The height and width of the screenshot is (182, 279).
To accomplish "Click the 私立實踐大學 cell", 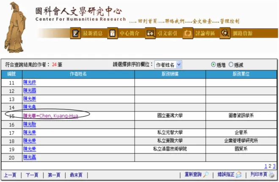I will point(170,141).
